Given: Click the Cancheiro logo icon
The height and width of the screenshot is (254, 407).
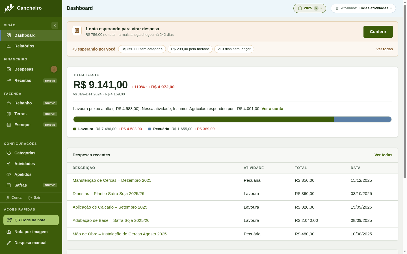Looking at the screenshot, I should pos(9,8).
